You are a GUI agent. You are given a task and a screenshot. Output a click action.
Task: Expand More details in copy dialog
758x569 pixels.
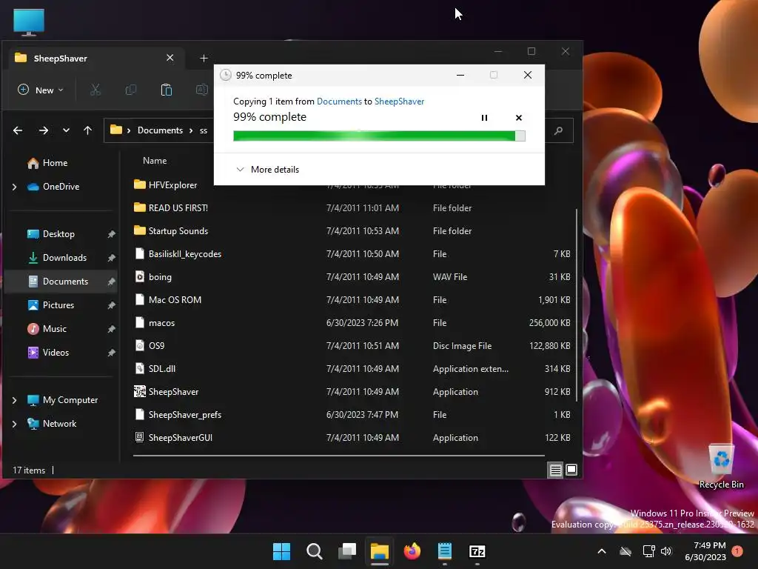[x=267, y=170]
